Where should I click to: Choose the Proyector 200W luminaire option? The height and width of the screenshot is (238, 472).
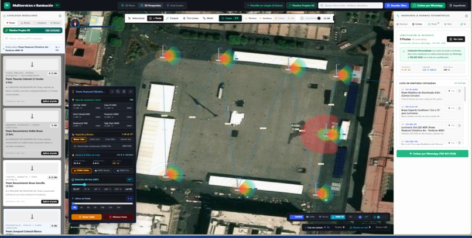[x=118, y=115]
